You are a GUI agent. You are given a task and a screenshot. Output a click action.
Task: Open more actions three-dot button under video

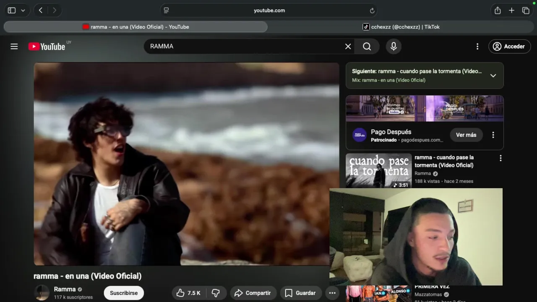[332, 293]
